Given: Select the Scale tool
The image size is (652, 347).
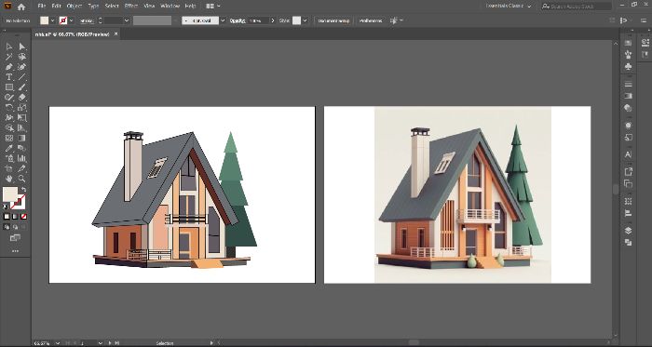Looking at the screenshot, I should coord(22,108).
